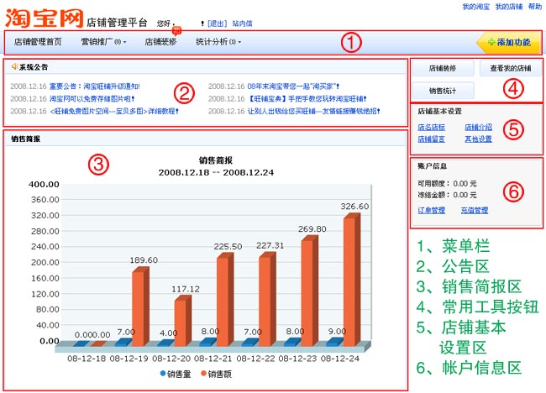
Task: Open the 订单管理 link
Action: [432, 210]
